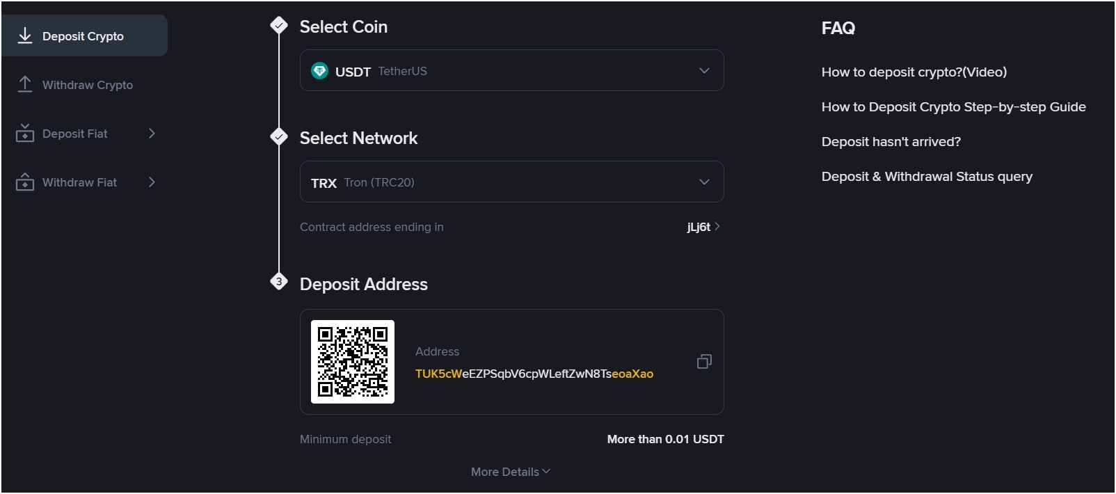This screenshot has height=494, width=1116.
Task: Click the highlighted deposit address text
Action: (x=533, y=374)
